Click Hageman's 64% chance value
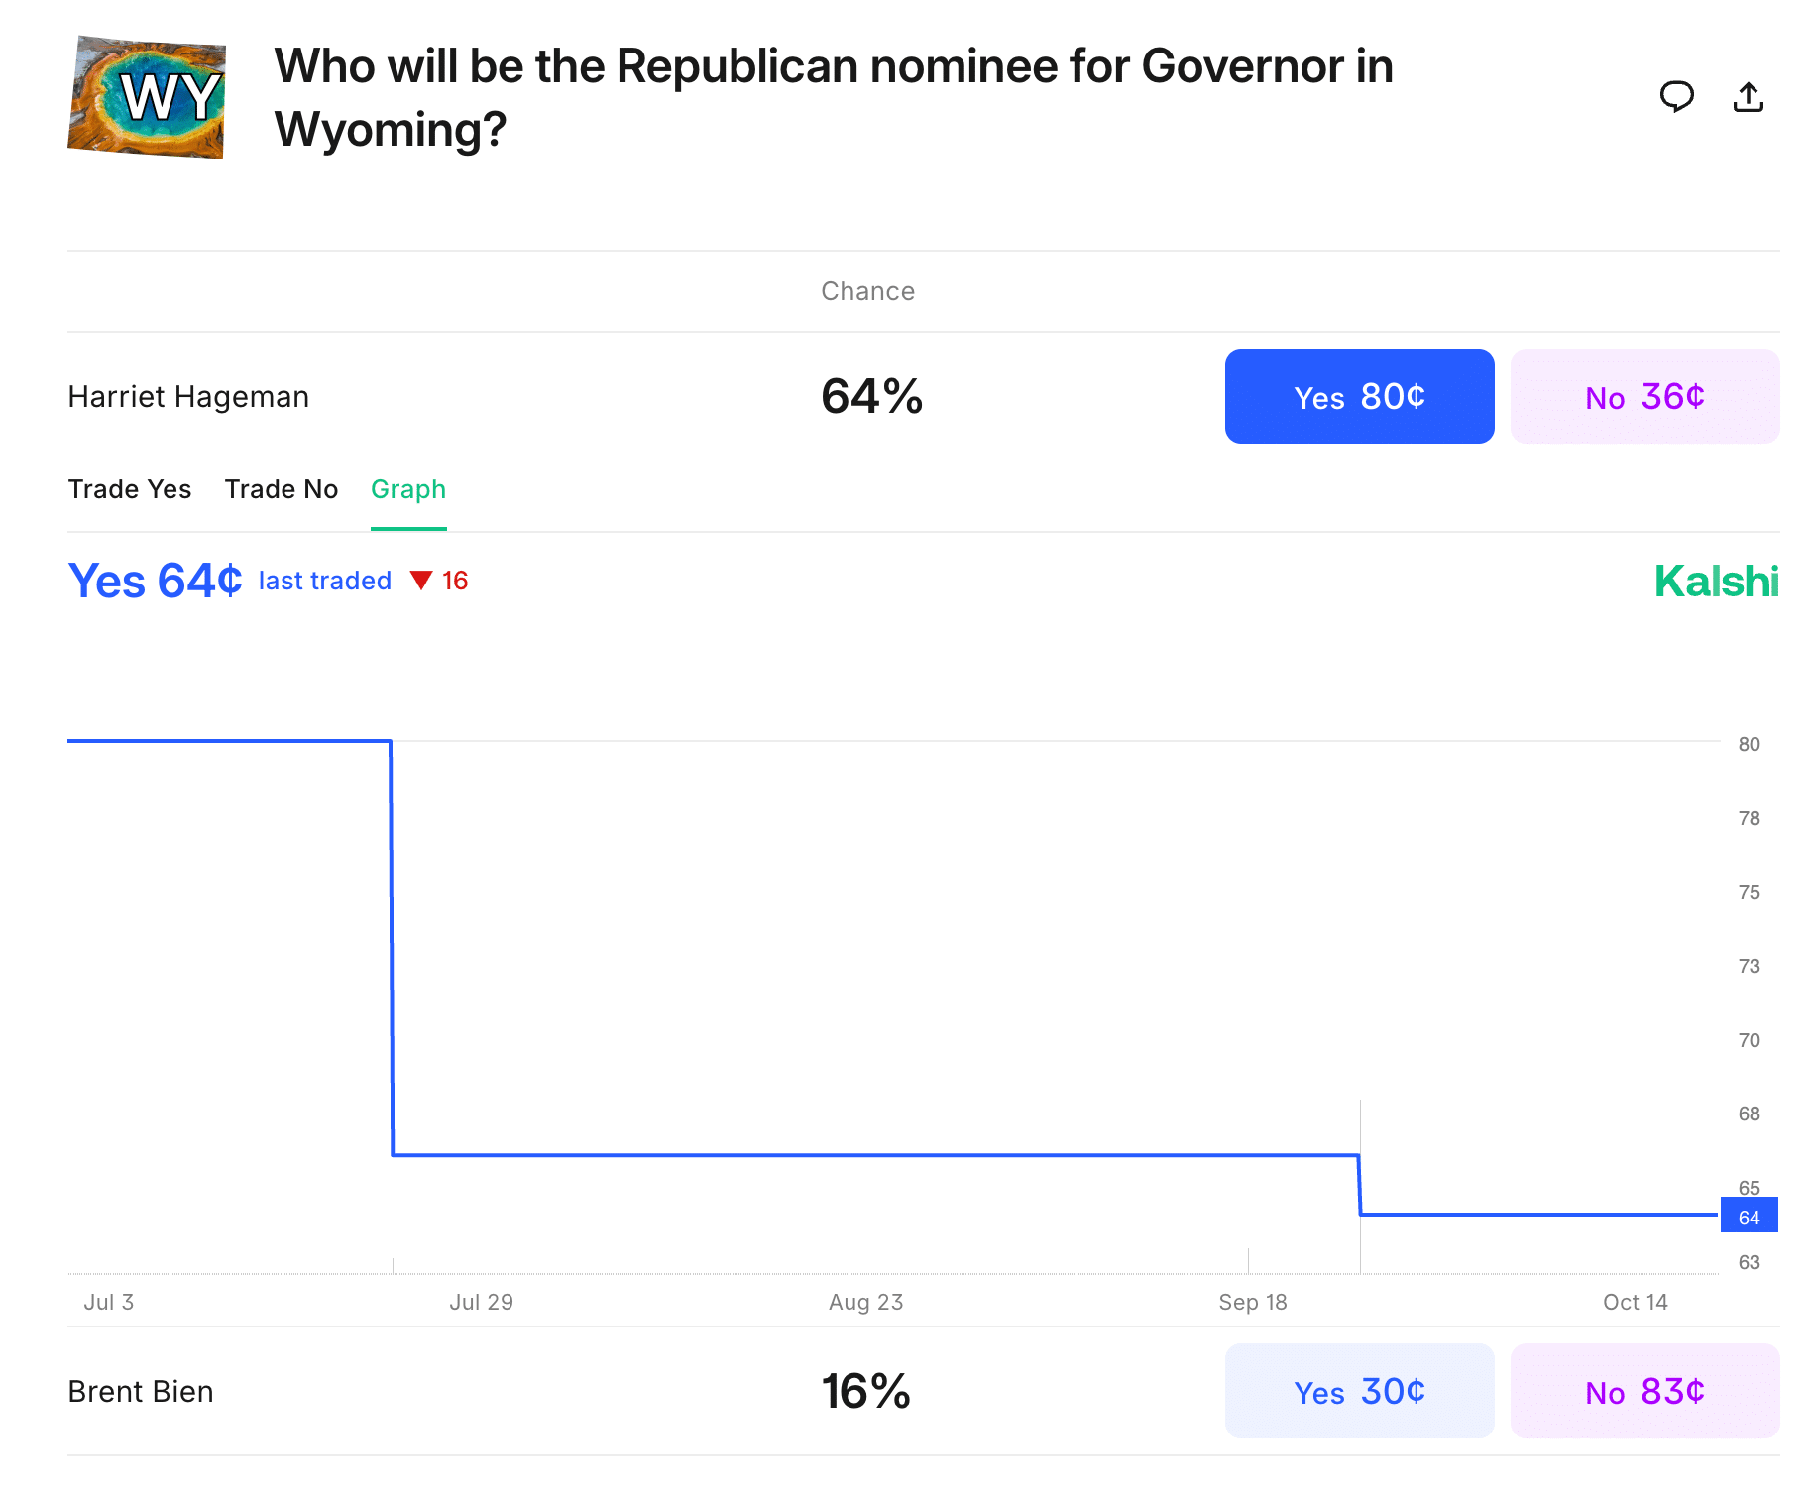The height and width of the screenshot is (1486, 1812). pyautogui.click(x=871, y=396)
